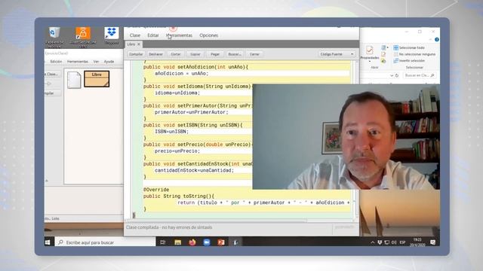Open the Recycle Bin desktop icon
The image size is (483, 271).
click(x=54, y=33)
